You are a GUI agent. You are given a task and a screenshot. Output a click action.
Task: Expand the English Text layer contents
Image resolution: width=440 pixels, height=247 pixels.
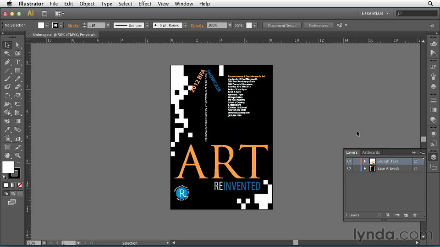365,161
